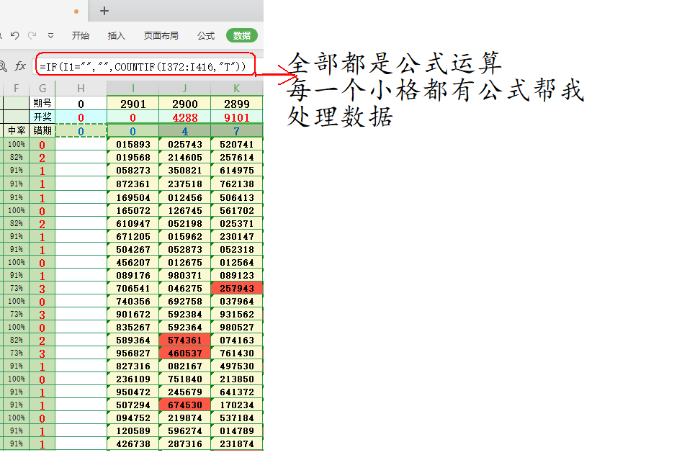Click cell containing 350821

pos(185,170)
